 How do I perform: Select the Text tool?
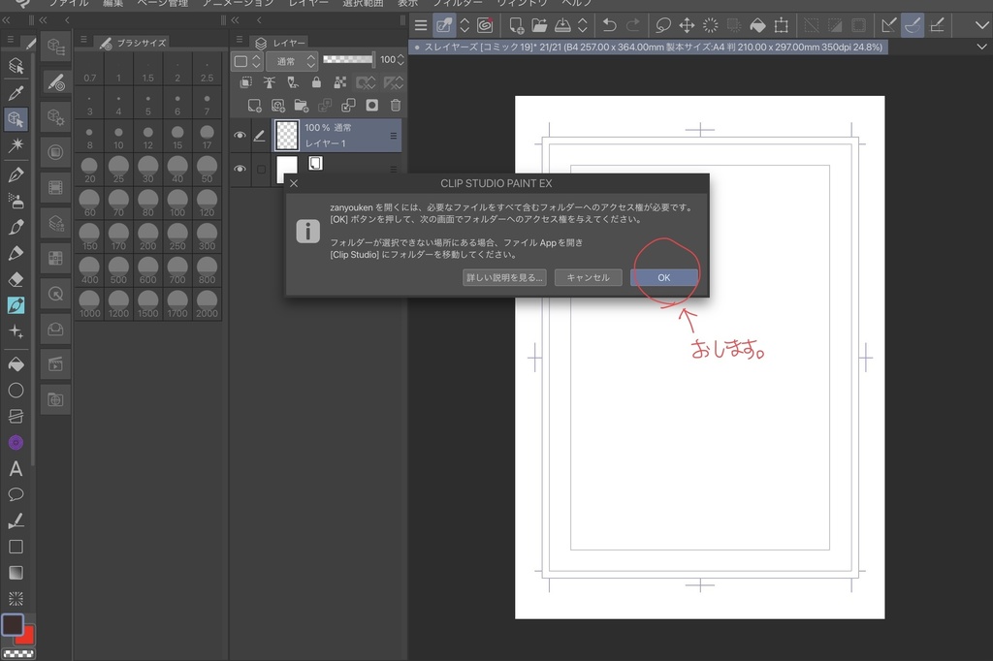coord(16,468)
